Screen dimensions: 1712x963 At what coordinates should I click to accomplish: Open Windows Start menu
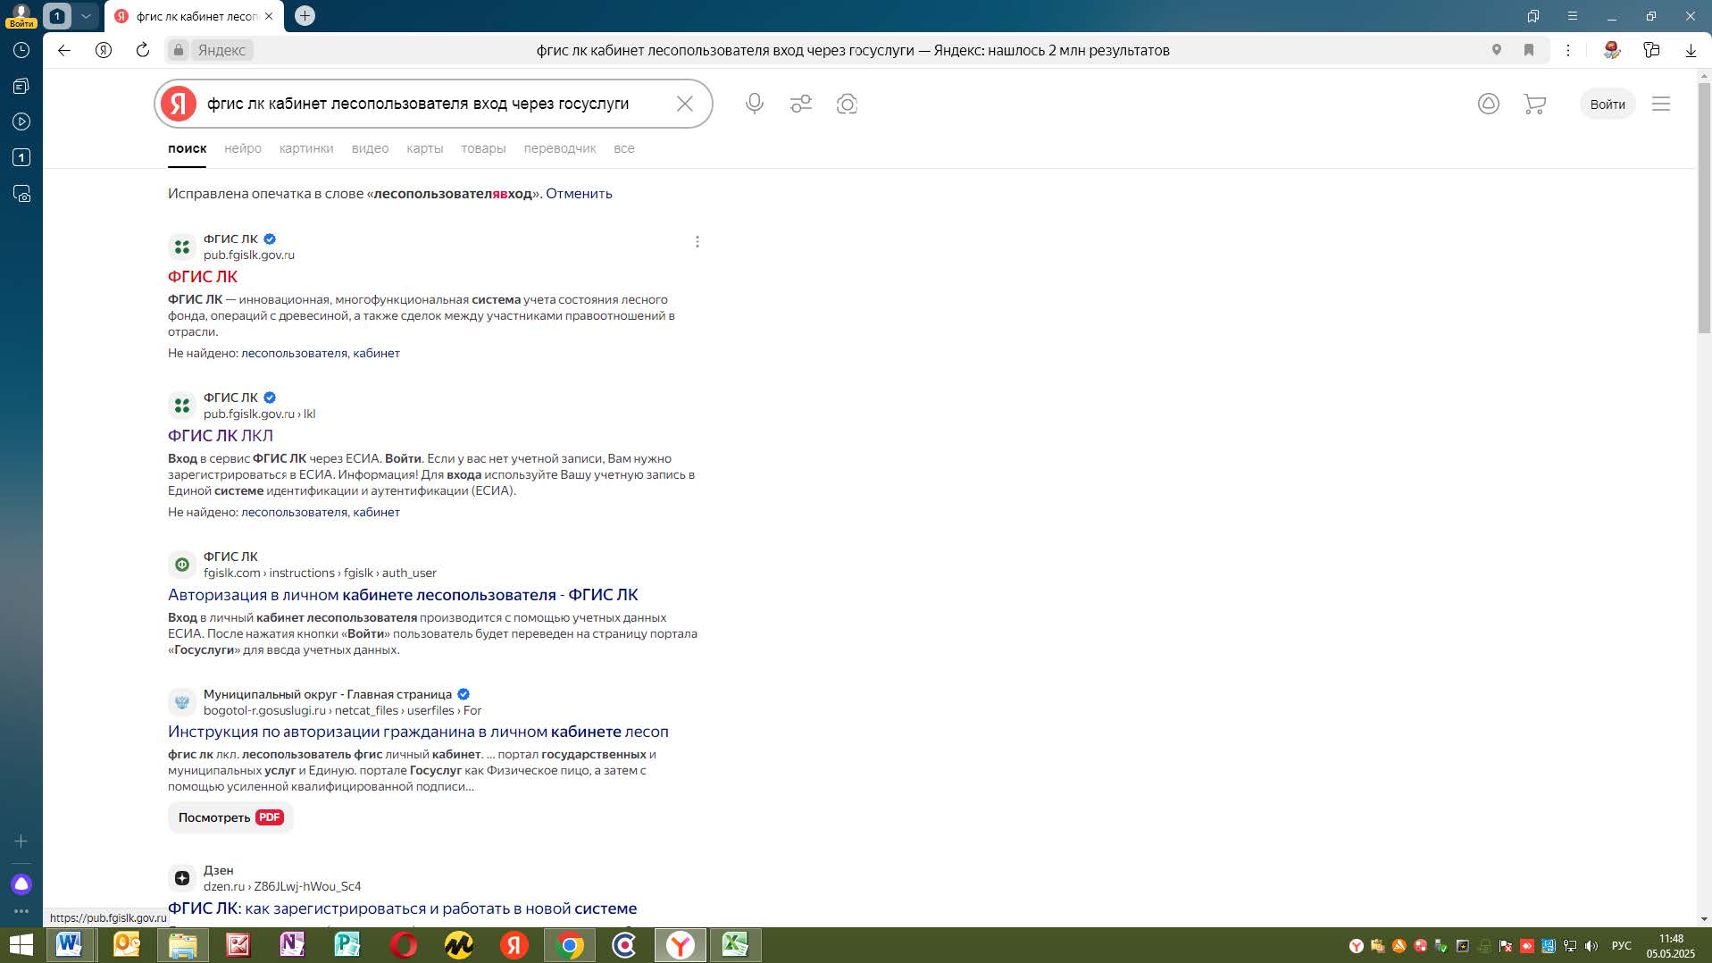coord(21,944)
